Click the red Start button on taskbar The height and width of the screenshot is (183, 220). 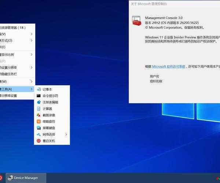(1, 178)
